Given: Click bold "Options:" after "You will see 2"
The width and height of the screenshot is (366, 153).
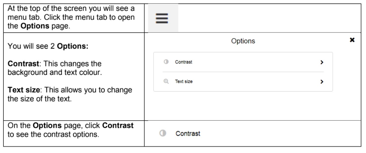Looking at the screenshot, I should coord(73,46).
